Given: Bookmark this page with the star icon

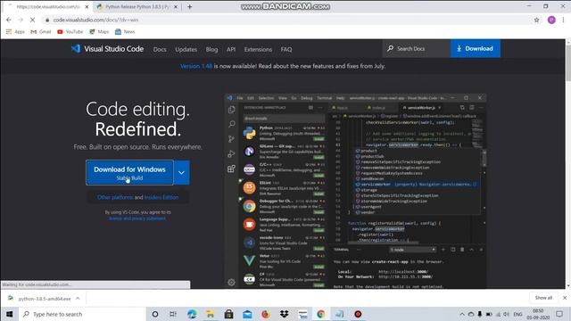Looking at the screenshot, I should (x=536, y=20).
